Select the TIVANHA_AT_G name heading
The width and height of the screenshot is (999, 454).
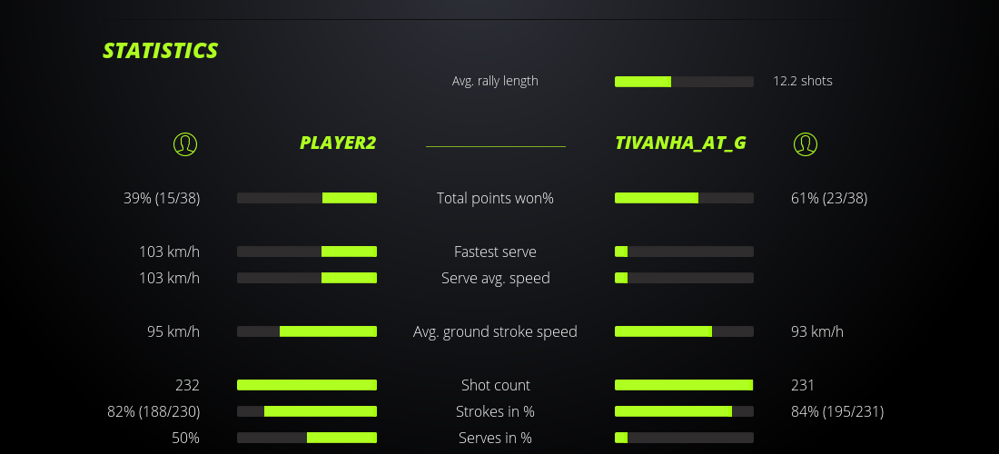pos(680,143)
